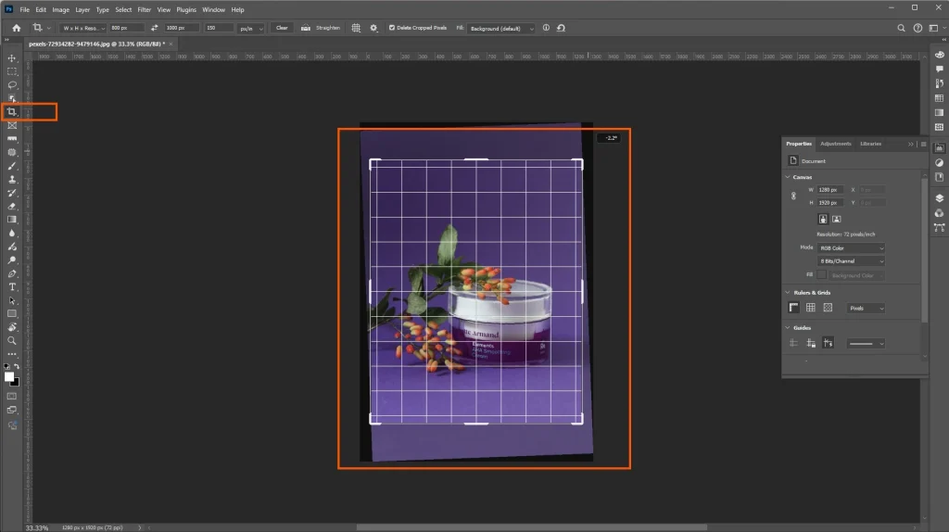Viewport: 949px width, 532px height.
Task: Open the Crop tool preset picker arrow
Action: pos(48,28)
